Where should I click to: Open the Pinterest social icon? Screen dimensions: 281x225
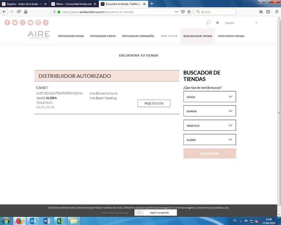pos(46,23)
